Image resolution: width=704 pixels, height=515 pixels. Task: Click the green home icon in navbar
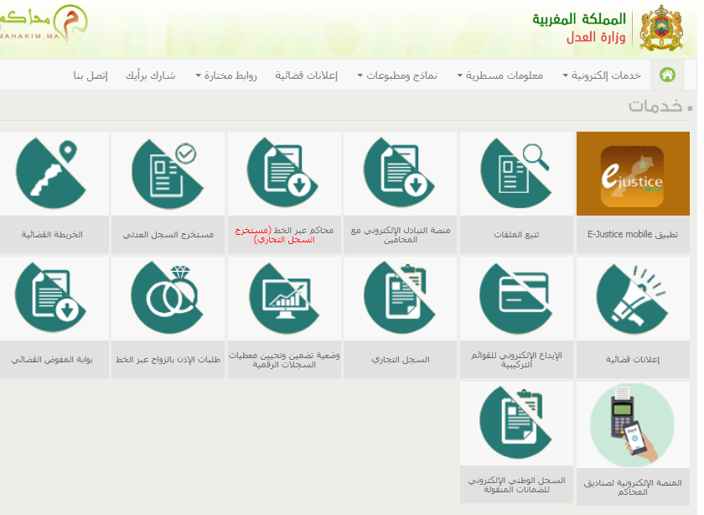click(x=667, y=75)
